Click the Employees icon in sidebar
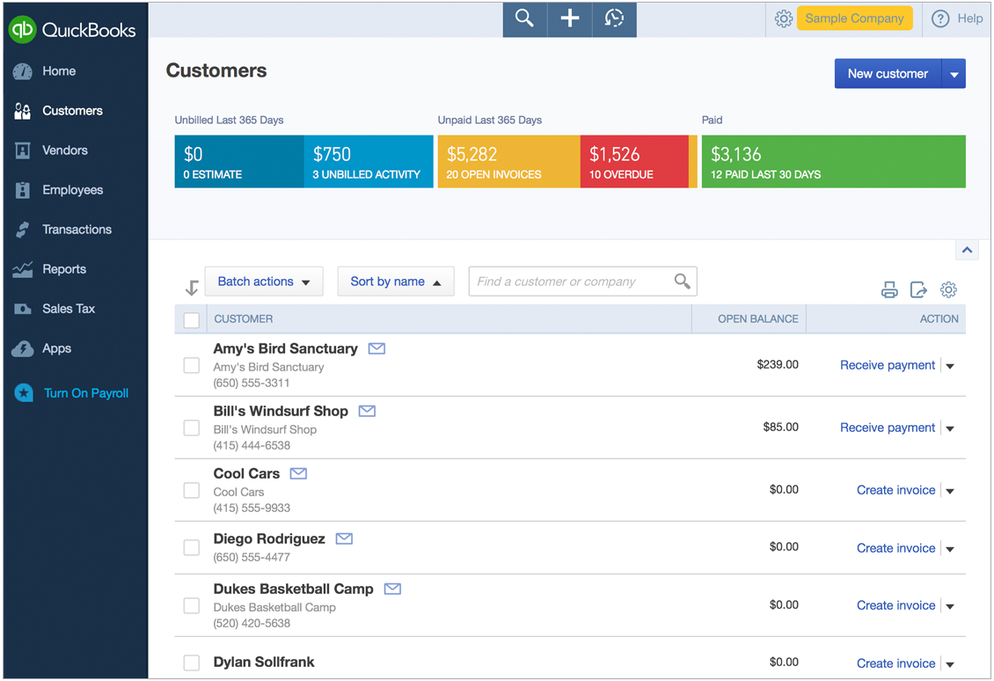The width and height of the screenshot is (994, 681). coord(22,190)
